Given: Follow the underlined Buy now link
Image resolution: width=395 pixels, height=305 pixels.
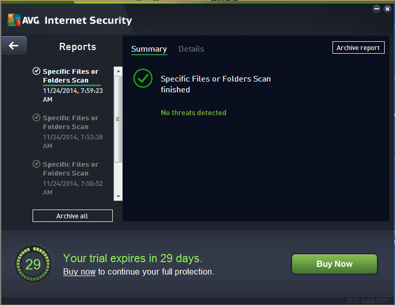Looking at the screenshot, I should (79, 271).
